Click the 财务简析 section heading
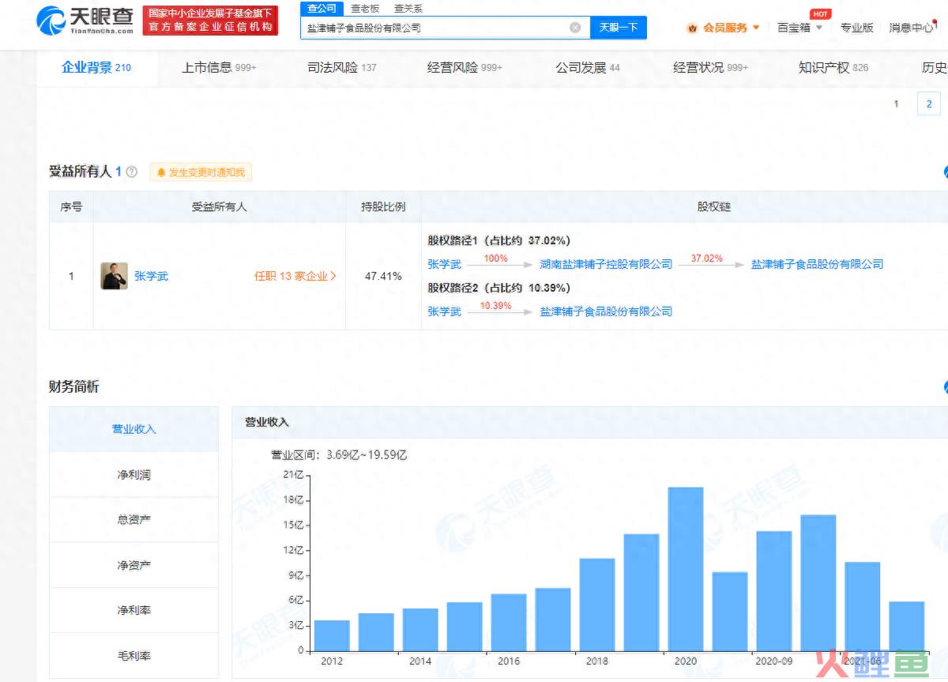 click(x=74, y=386)
